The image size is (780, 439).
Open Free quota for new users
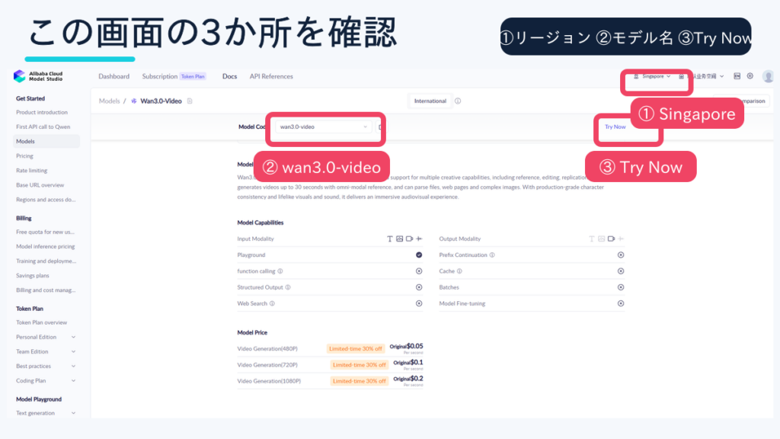(x=45, y=232)
